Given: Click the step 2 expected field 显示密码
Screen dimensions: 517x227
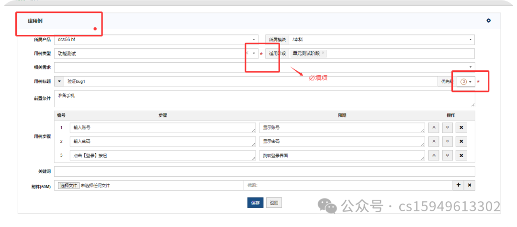Looking at the screenshot, I should (x=342, y=142).
